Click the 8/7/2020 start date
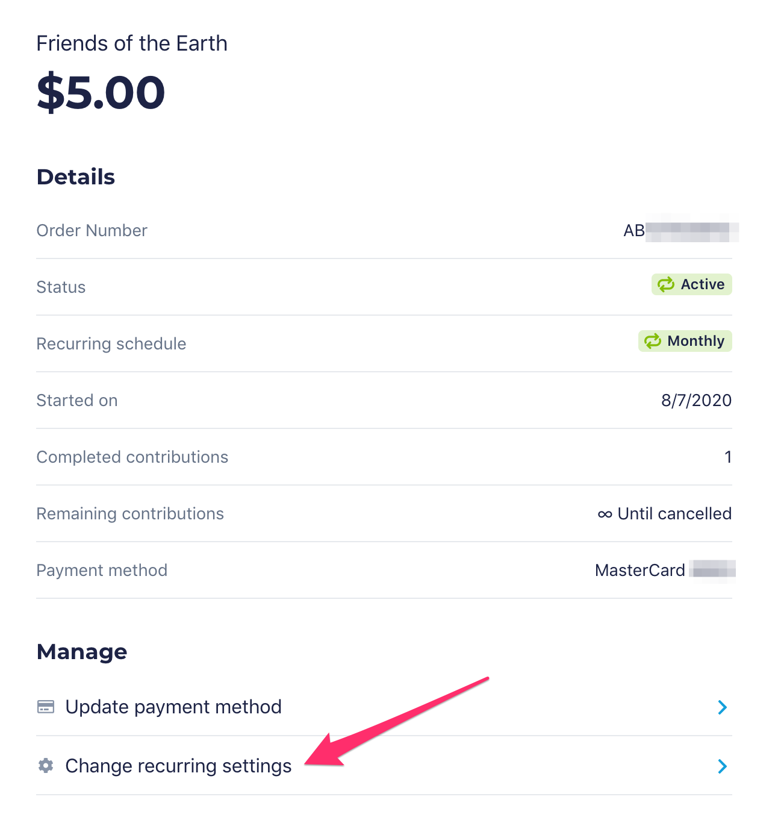This screenshot has height=823, width=778. 697,401
